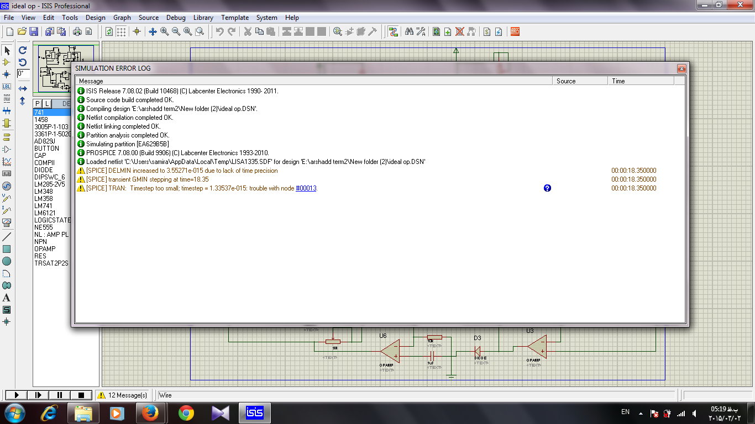This screenshot has height=424, width=755.
Task: Print the schematic via printer icon
Action: pyautogui.click(x=77, y=31)
